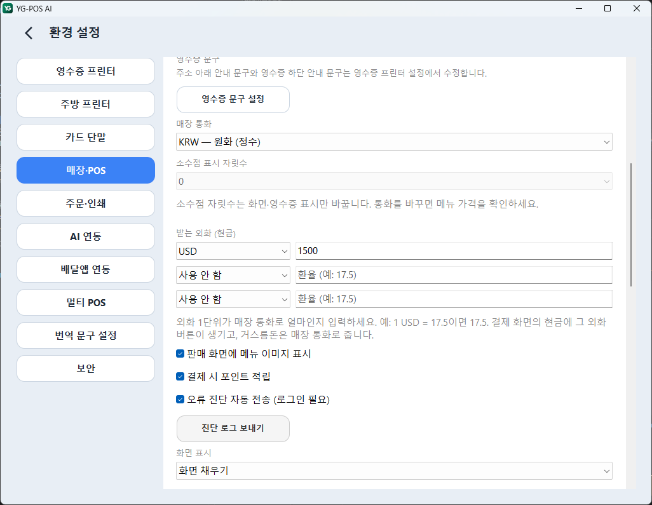
Task: Toggle 판매 화면에 메뉴 이미지 표시 checkbox
Action: (180, 354)
